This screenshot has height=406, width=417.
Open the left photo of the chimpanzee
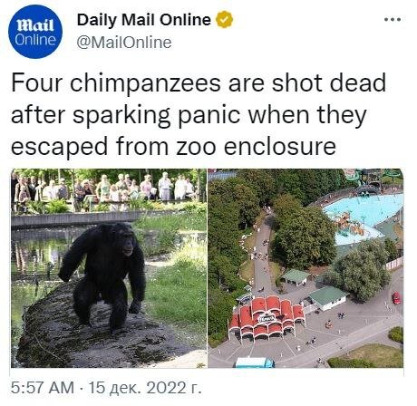click(109, 268)
